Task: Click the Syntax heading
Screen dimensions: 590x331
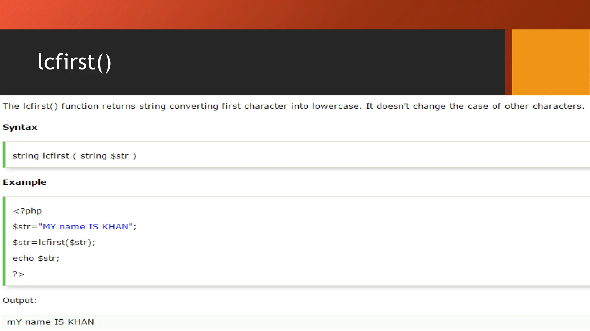Action: (x=20, y=127)
